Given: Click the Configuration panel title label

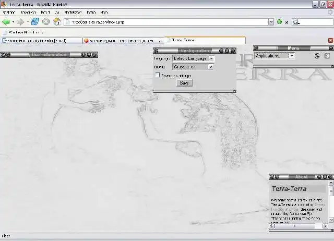Looking at the screenshot, I should pyautogui.click(x=195, y=51).
